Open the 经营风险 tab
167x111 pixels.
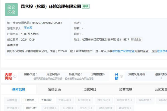pyautogui.click(x=90, y=89)
